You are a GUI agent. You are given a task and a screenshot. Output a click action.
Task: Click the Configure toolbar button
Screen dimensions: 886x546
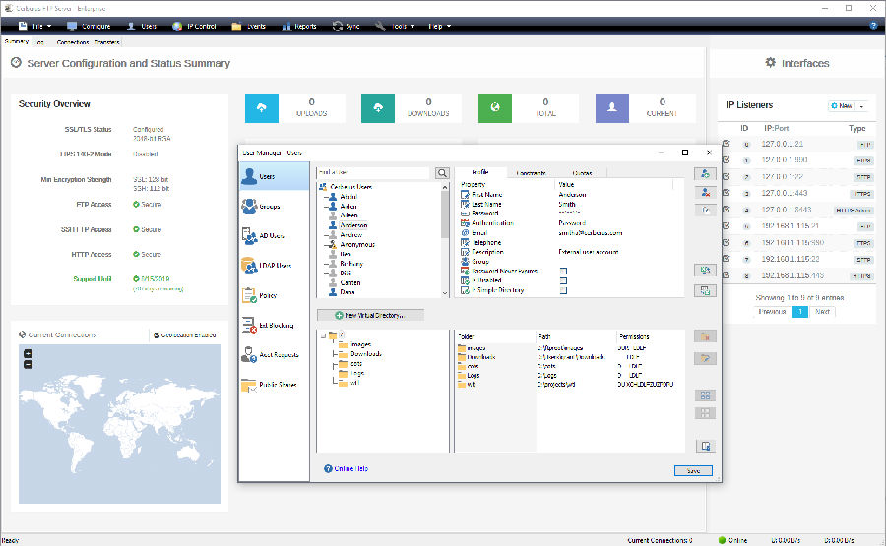pyautogui.click(x=89, y=26)
